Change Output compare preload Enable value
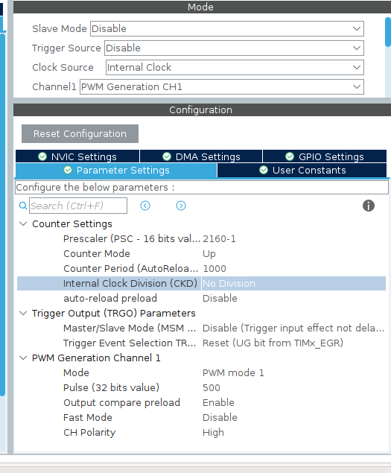The width and height of the screenshot is (391, 473). point(218,403)
